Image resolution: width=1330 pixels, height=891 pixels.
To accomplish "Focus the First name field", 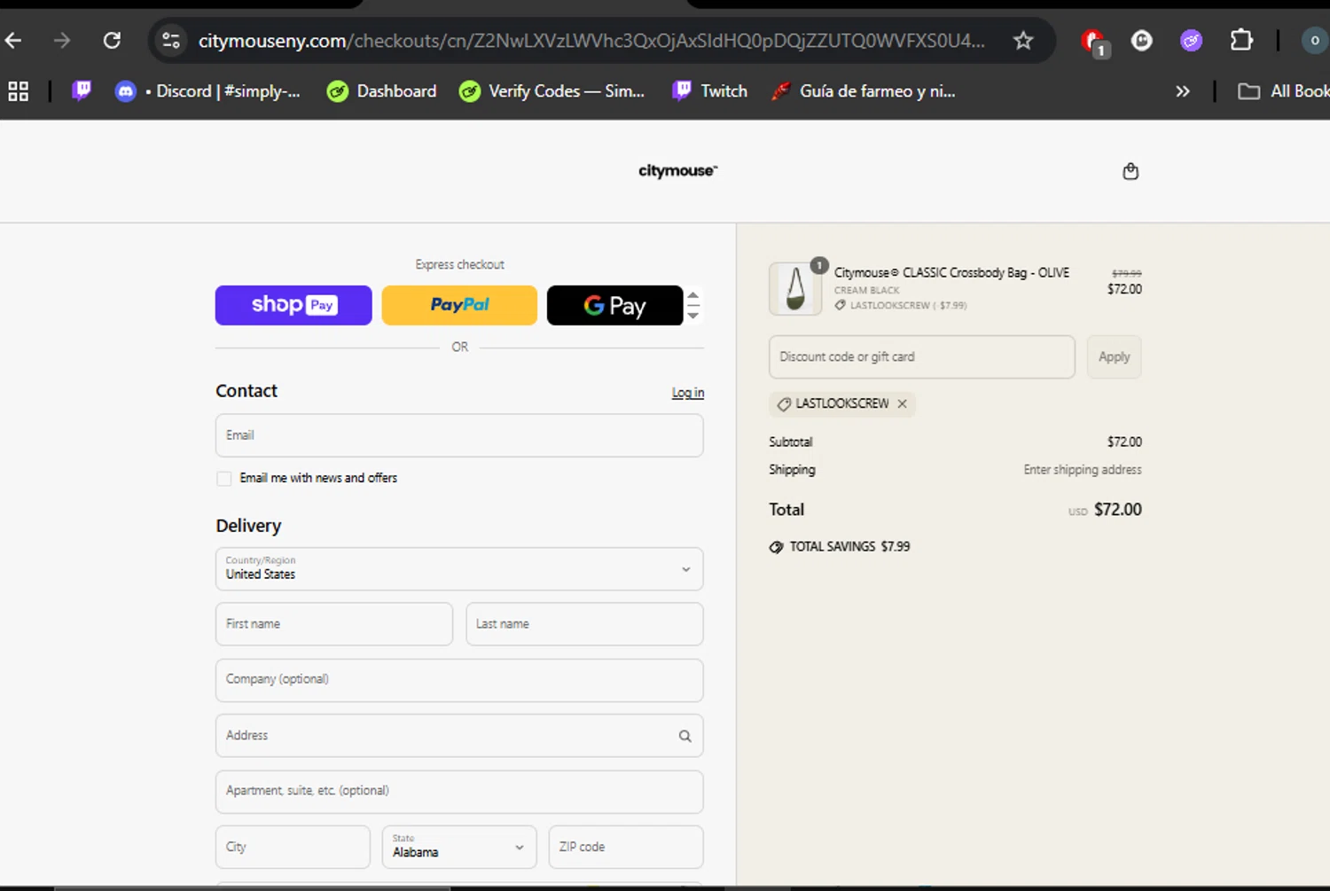I will (x=334, y=624).
